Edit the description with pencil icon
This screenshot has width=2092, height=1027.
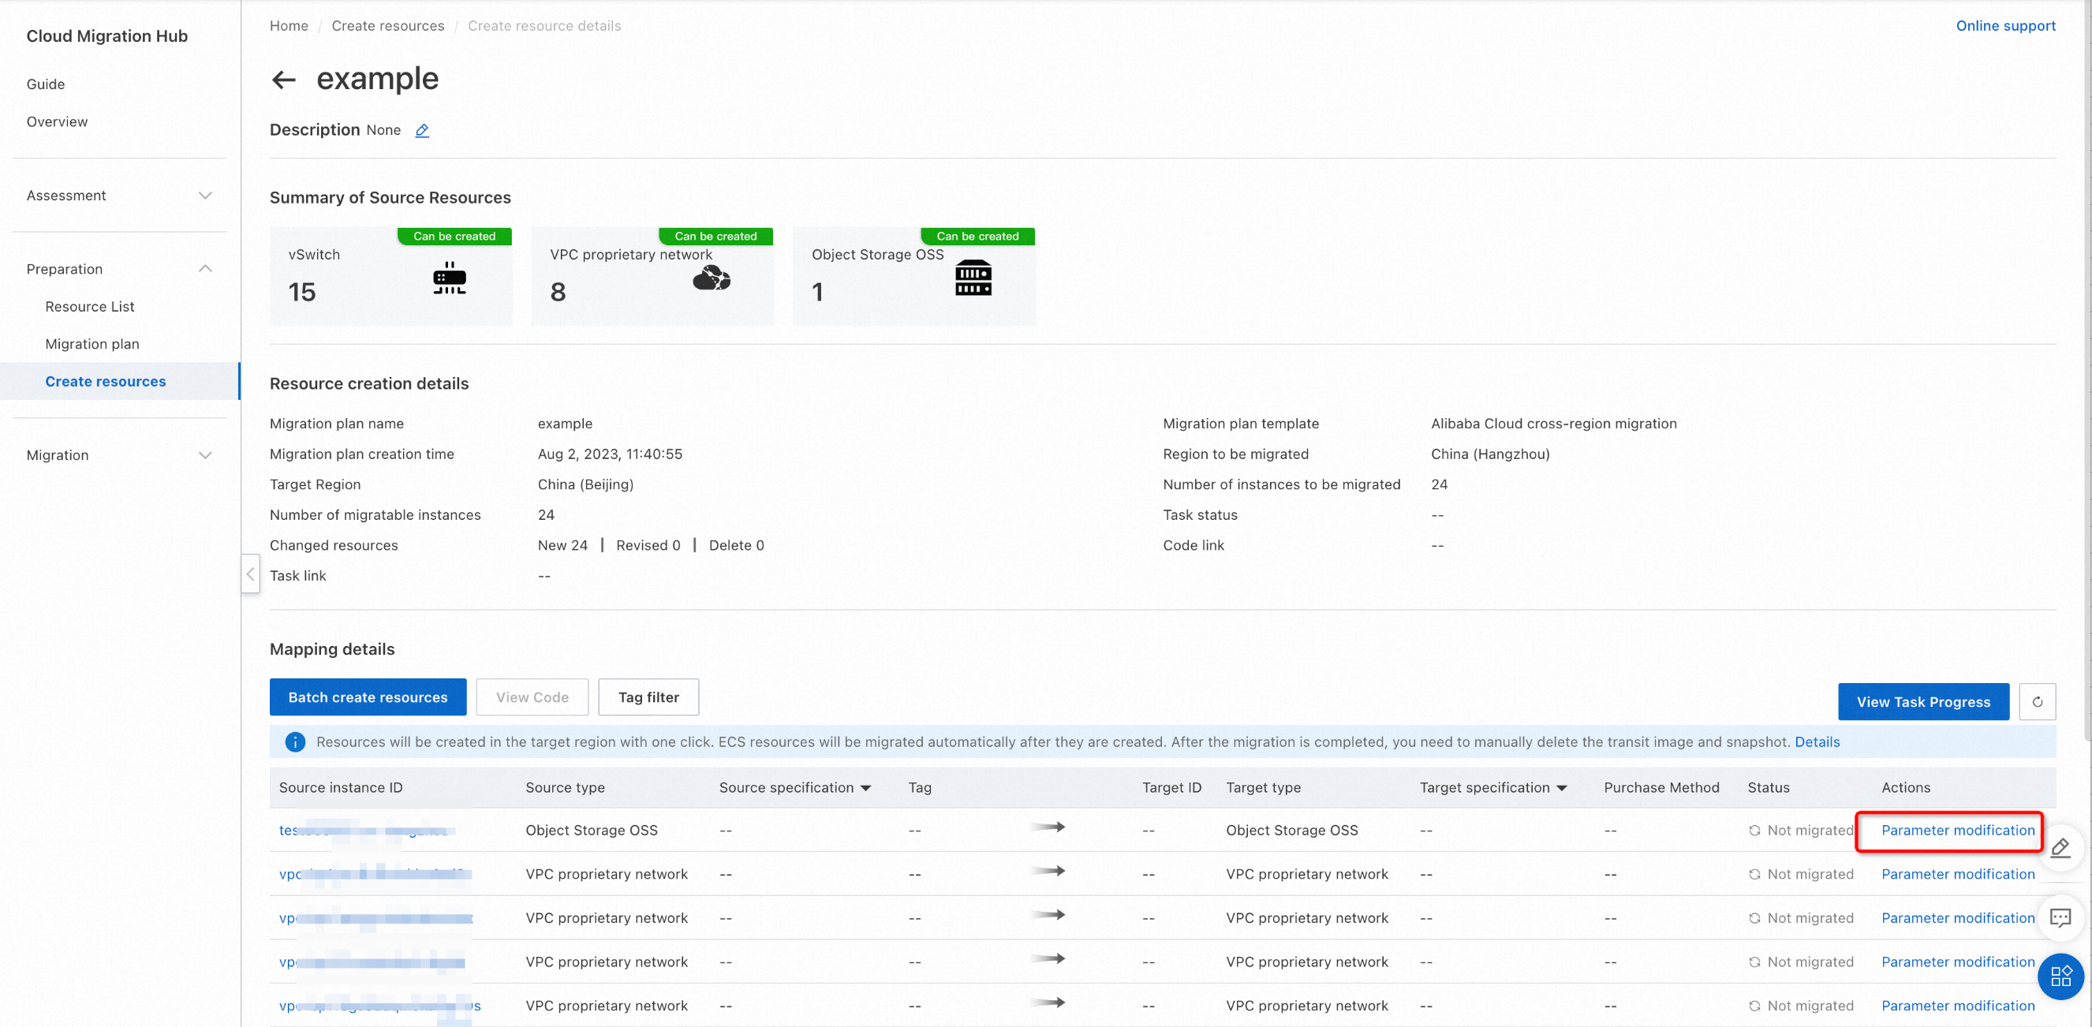421,131
